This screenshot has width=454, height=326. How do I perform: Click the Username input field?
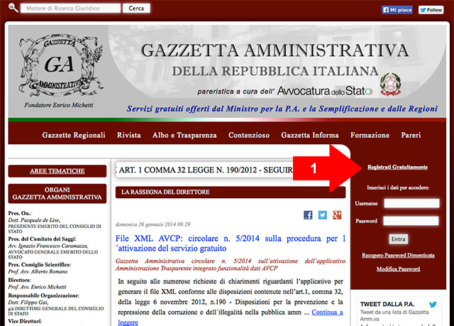coord(411,203)
